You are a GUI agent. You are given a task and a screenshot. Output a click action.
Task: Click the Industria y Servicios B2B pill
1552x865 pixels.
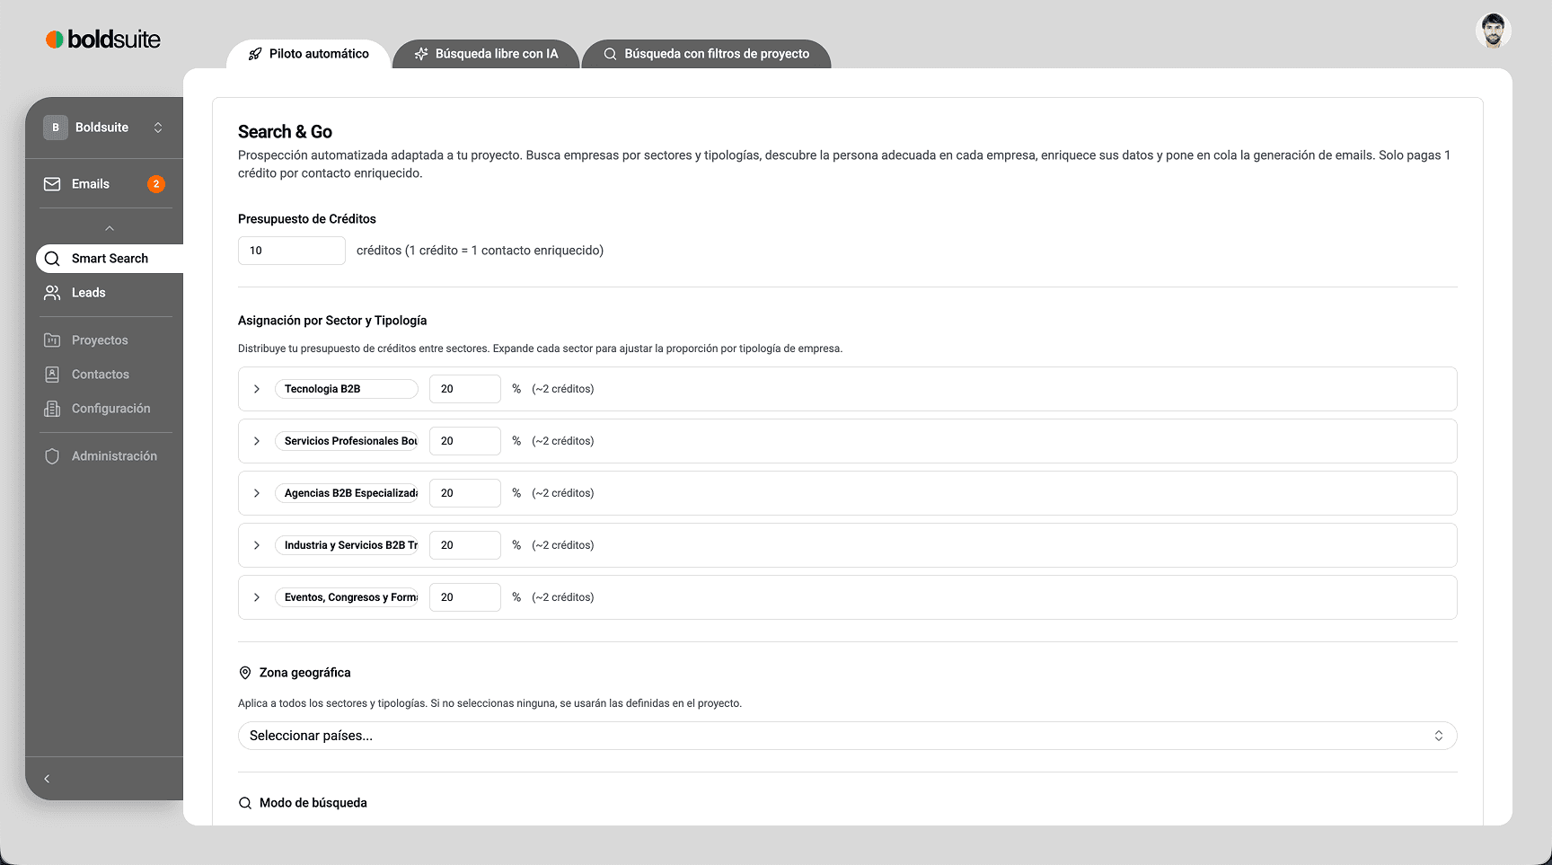coord(347,545)
